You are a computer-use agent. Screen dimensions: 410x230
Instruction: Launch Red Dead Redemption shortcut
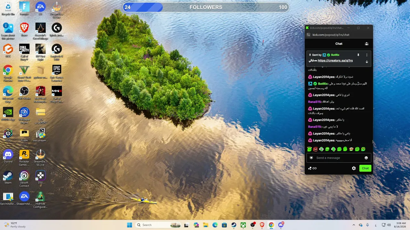[x=40, y=95]
